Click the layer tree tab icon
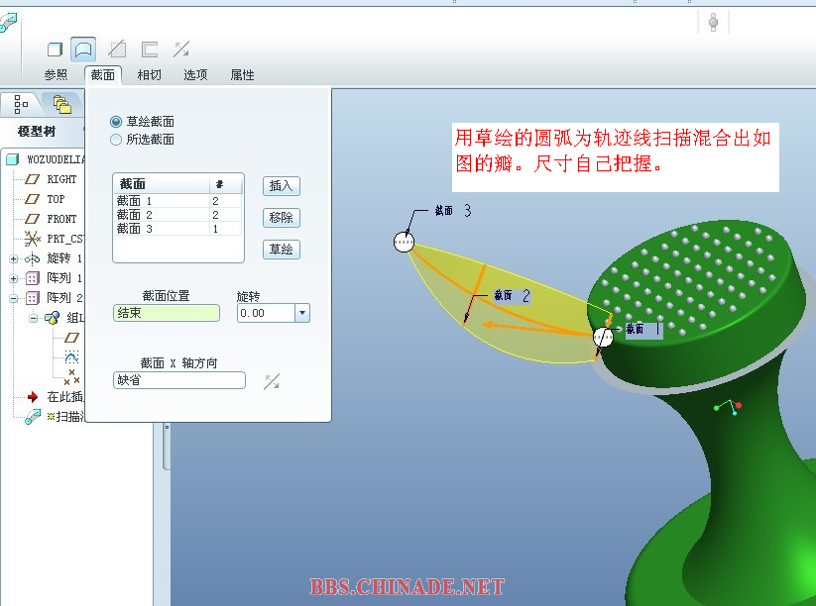The height and width of the screenshot is (606, 816). (62, 104)
